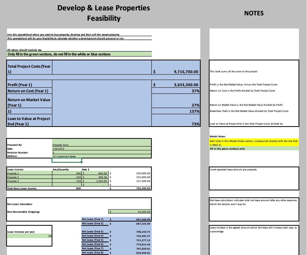The image size is (307, 255).
Task: Click Property 1 rate cell of $800.00
Action: (94, 173)
